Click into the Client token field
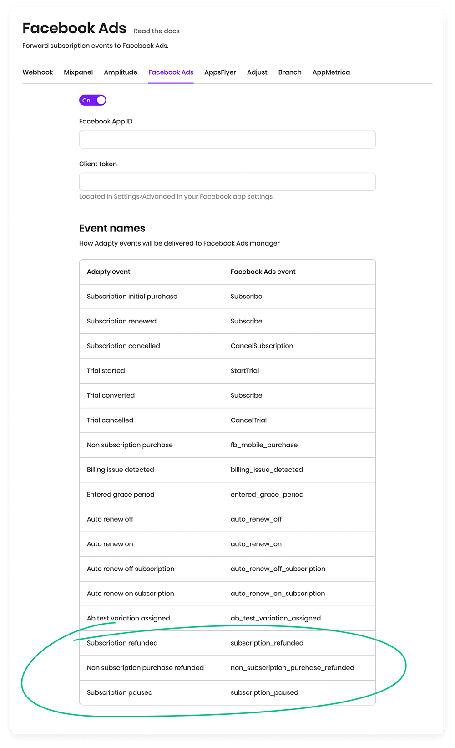Viewport: 455px width, 748px height. point(227,182)
